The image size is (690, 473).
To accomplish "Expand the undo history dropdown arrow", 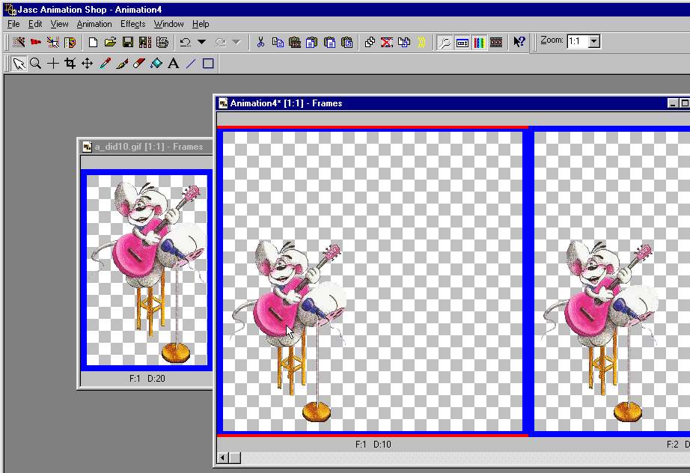I will [x=201, y=42].
